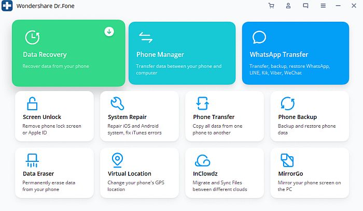The width and height of the screenshot is (363, 211).
Task: Click the MirrorGo screen mirror icon
Action: [x=287, y=160]
